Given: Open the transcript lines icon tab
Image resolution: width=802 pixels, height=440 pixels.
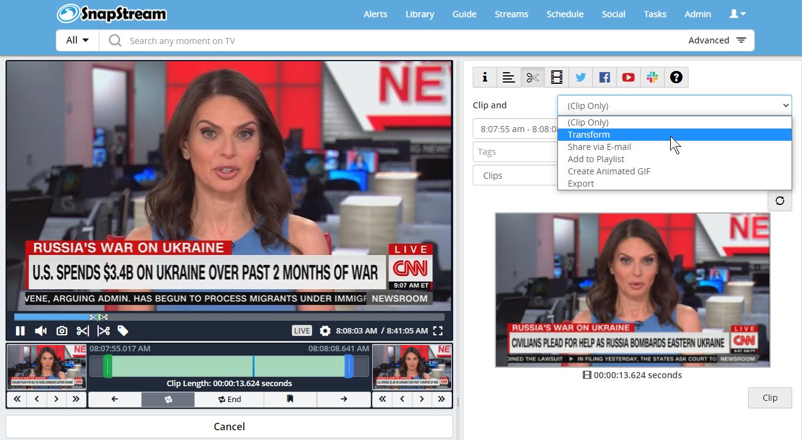Looking at the screenshot, I should click(508, 77).
